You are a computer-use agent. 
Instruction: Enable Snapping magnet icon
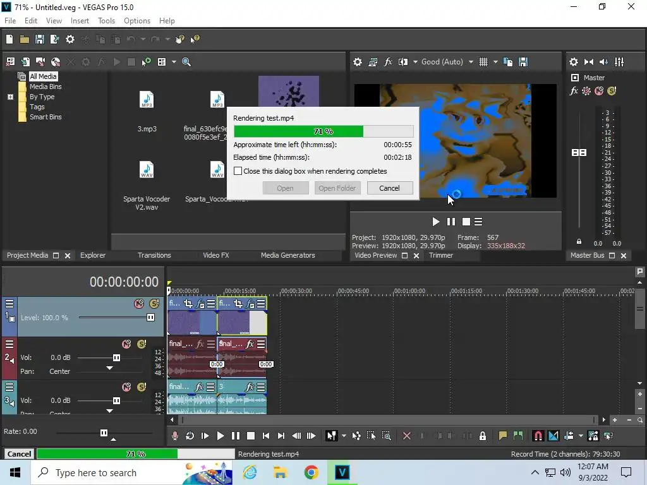click(x=538, y=436)
